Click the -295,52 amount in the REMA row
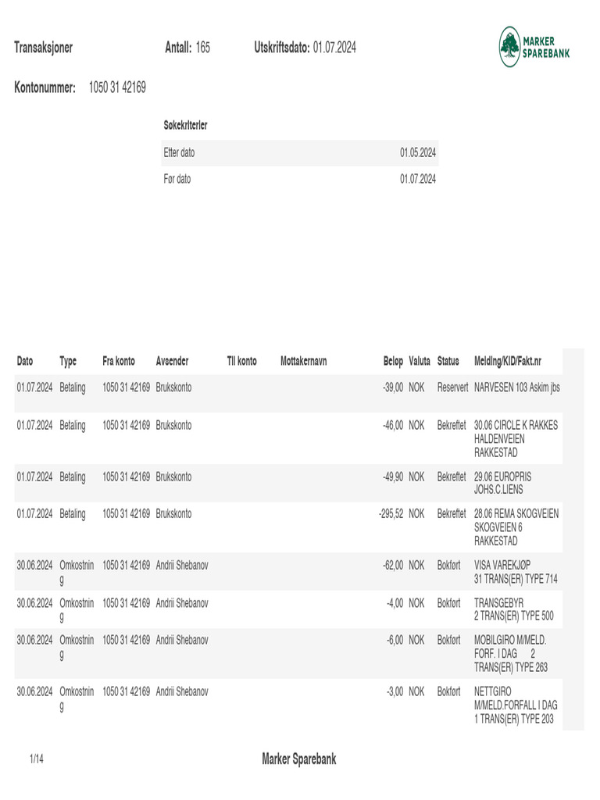This screenshot has width=600, height=800. tap(391, 514)
